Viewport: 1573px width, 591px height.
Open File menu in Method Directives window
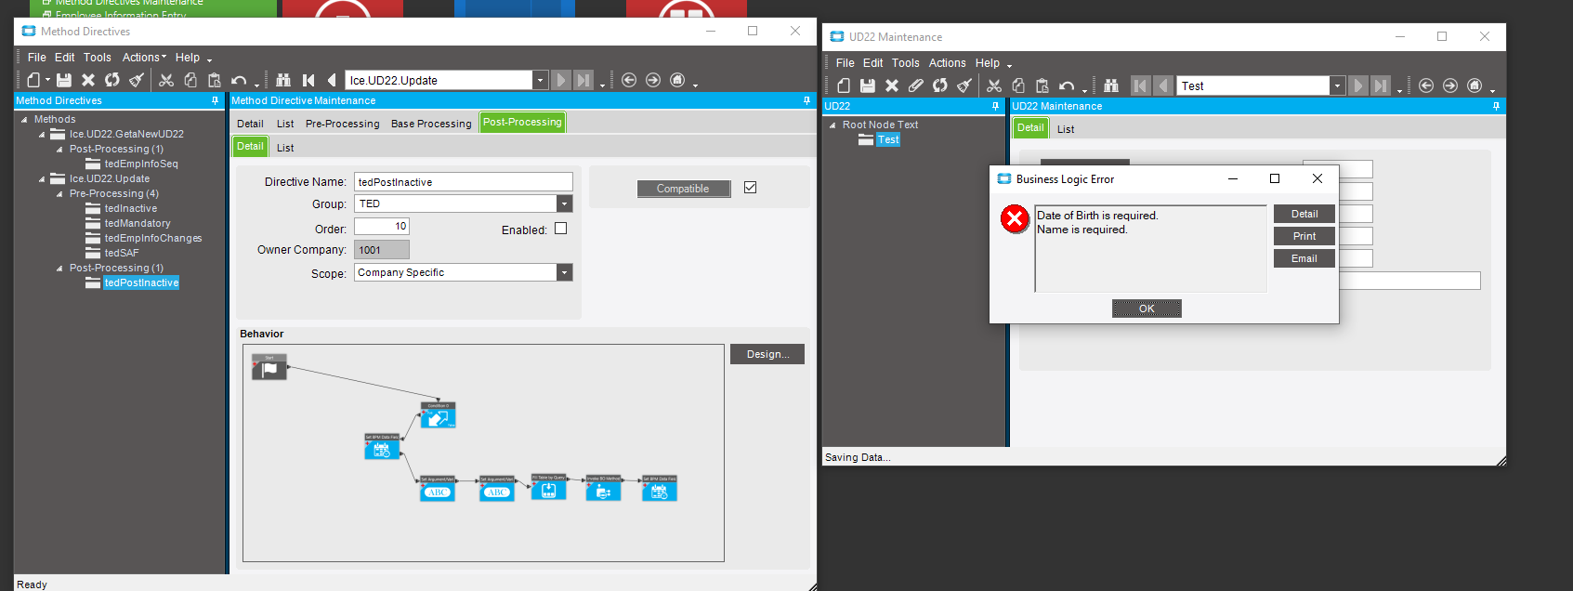click(37, 58)
